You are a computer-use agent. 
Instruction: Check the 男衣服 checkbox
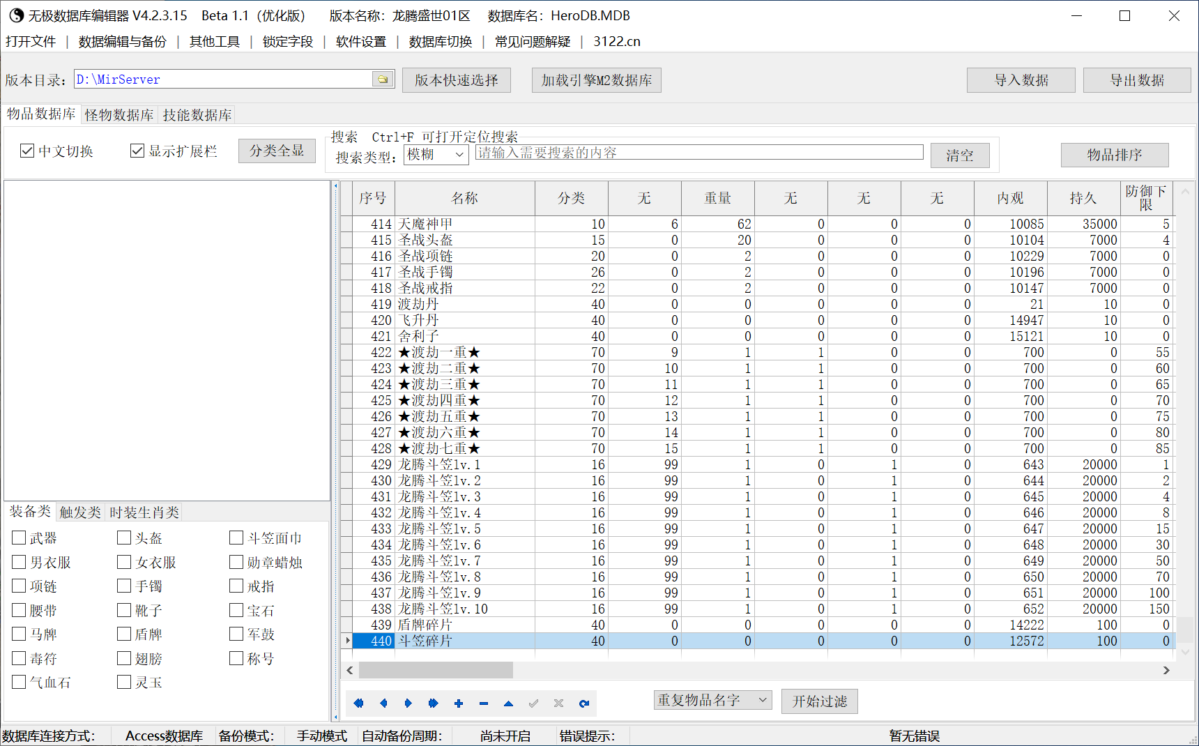[19, 562]
